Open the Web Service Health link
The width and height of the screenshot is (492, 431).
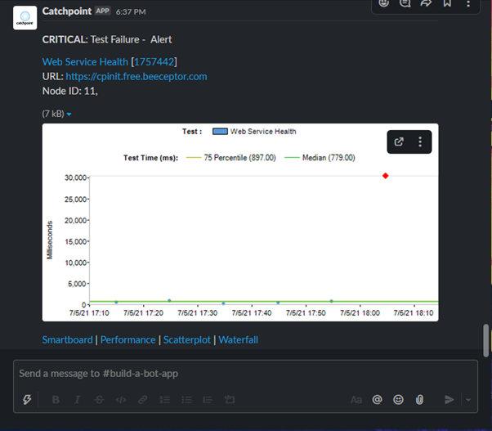click(x=85, y=61)
